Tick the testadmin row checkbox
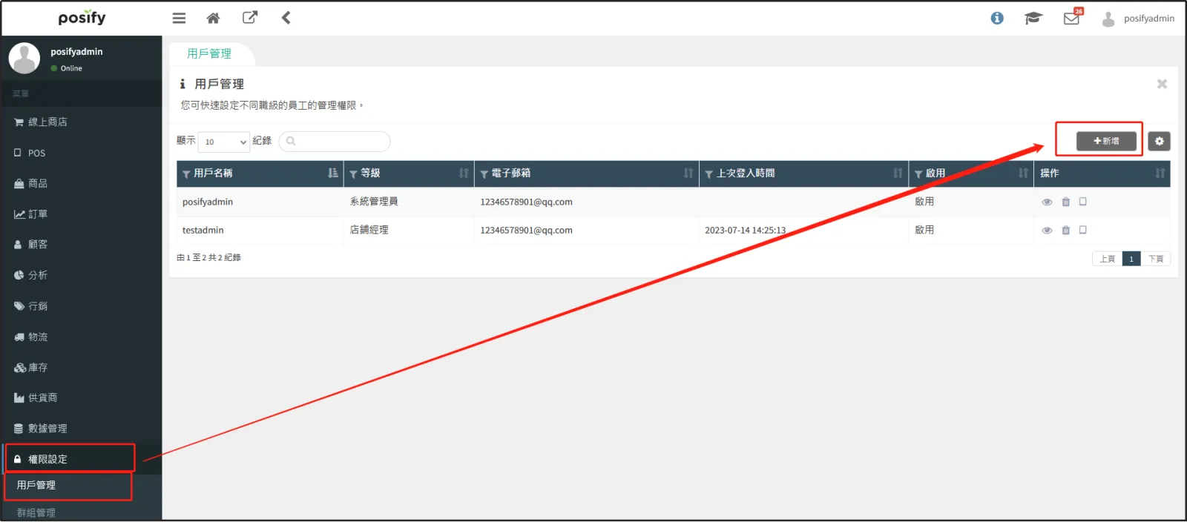Viewport: 1187px width, 522px height. (x=1083, y=230)
